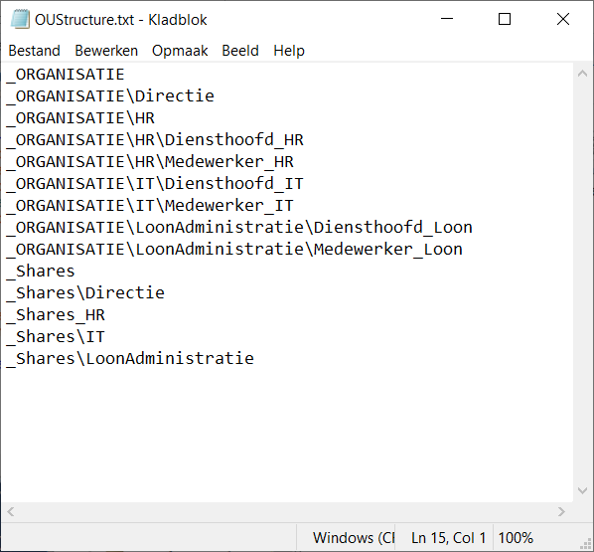Click the horizontal scrollbar left arrow
This screenshot has width=594, height=552.
(11, 512)
